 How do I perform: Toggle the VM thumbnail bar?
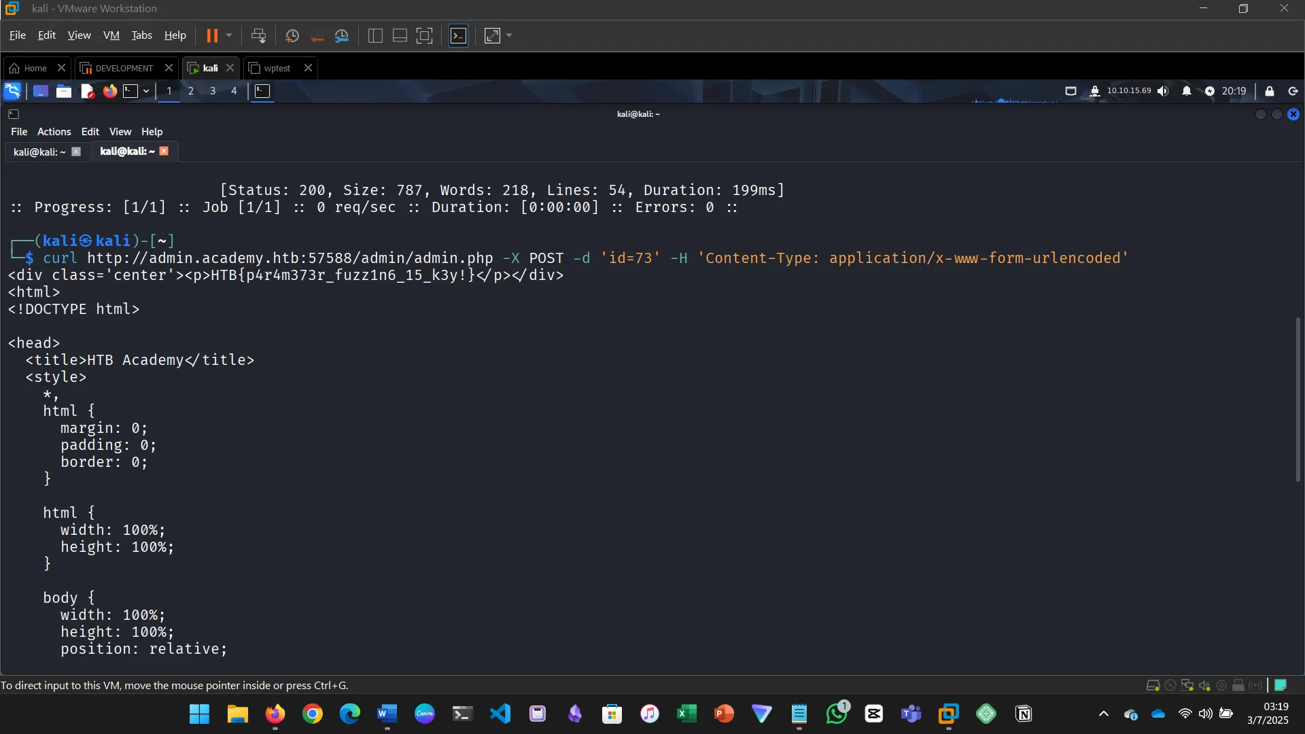click(399, 35)
